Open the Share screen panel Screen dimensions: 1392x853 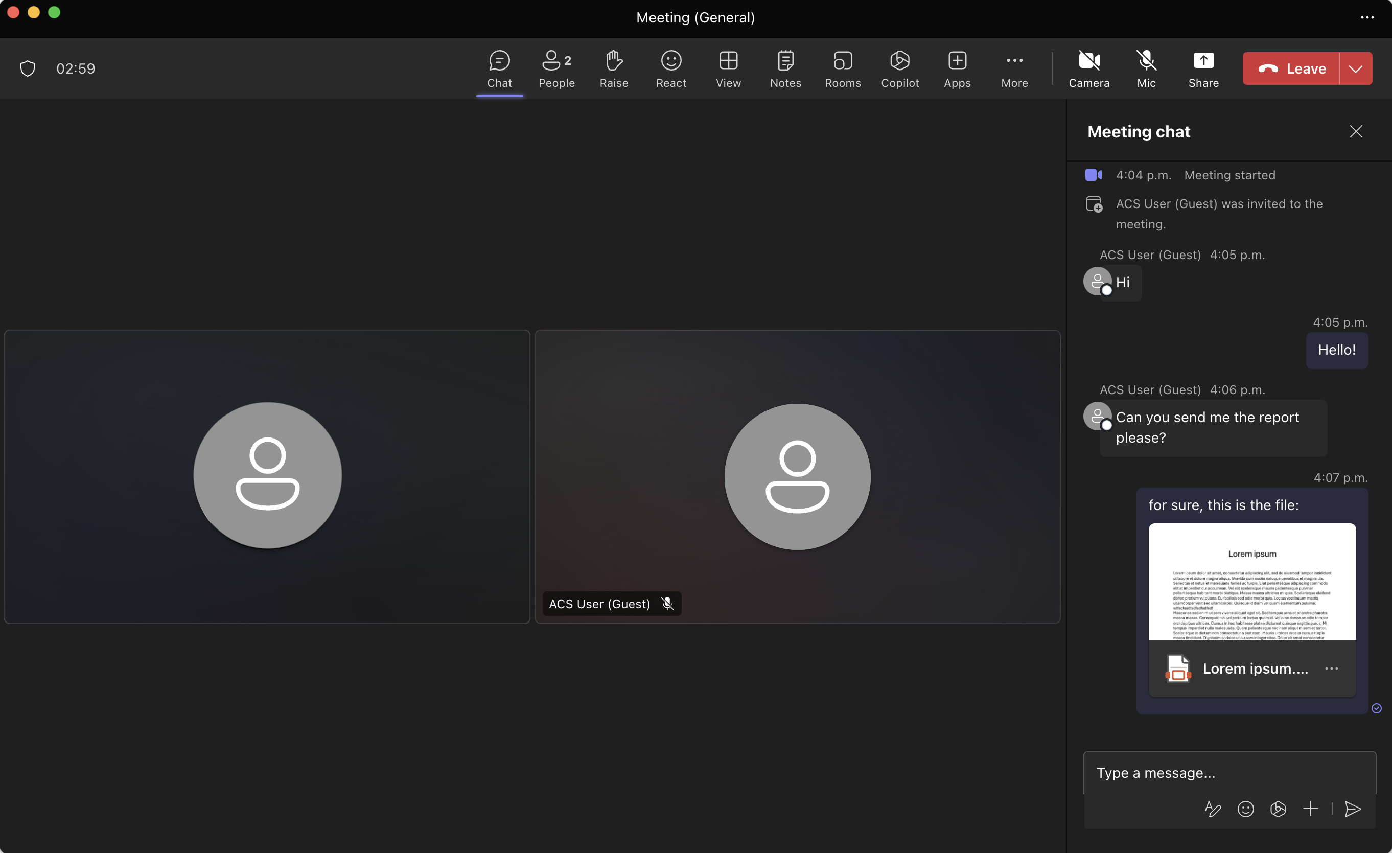(1203, 67)
